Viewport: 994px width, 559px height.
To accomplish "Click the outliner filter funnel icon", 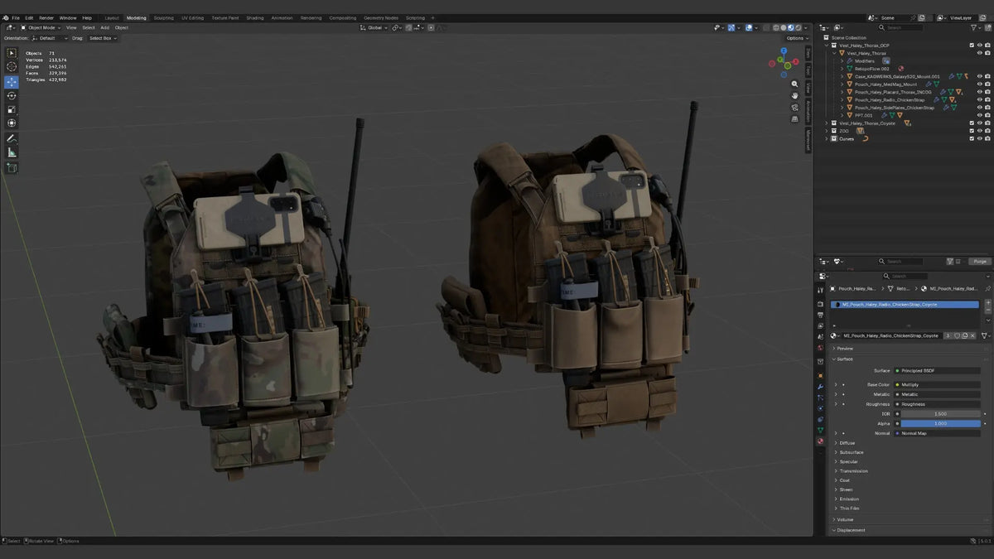I will [x=974, y=27].
